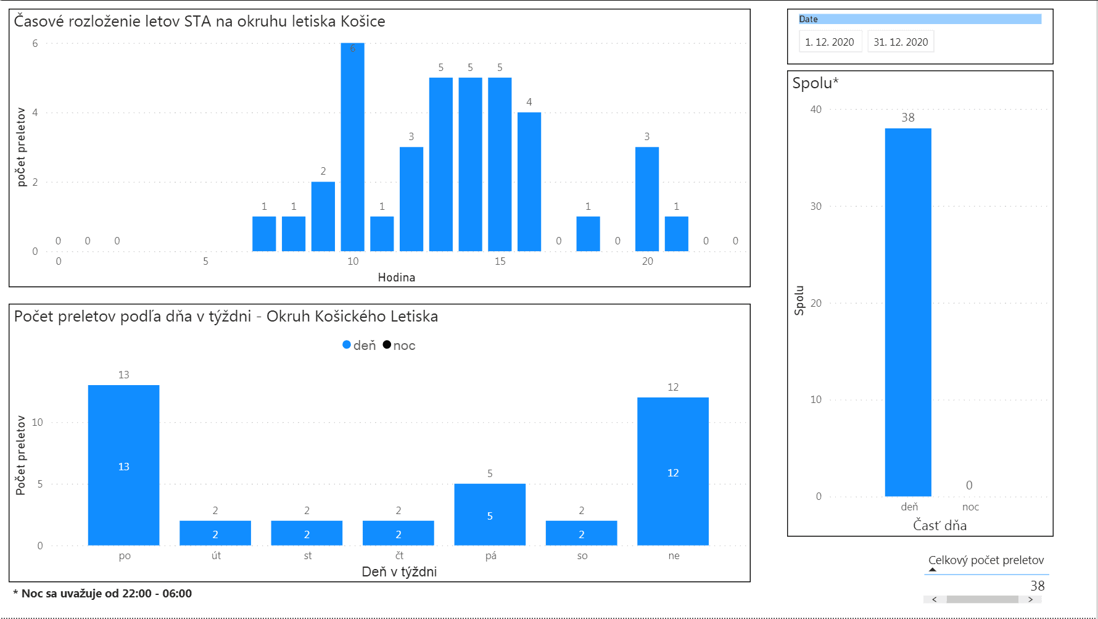Click the right scroll arrow under the table
The height and width of the screenshot is (619, 1098).
coord(1030,599)
